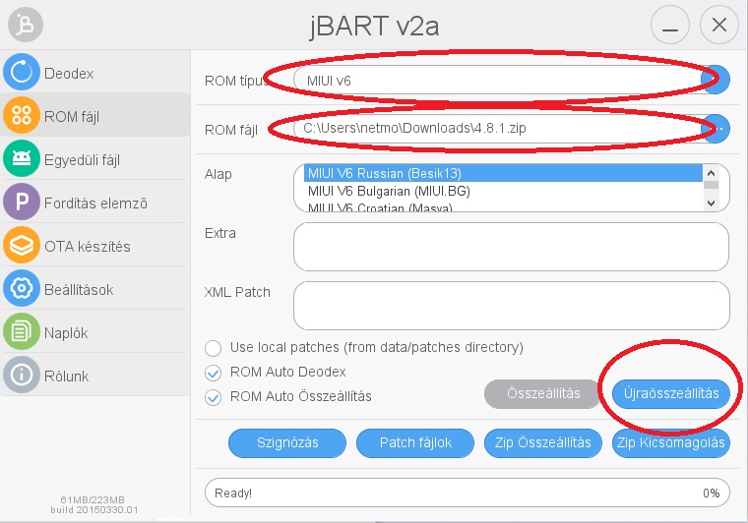Select MIUI V6 Bulgarian in Alap list
Screen dimensions: 748x523
[387, 191]
